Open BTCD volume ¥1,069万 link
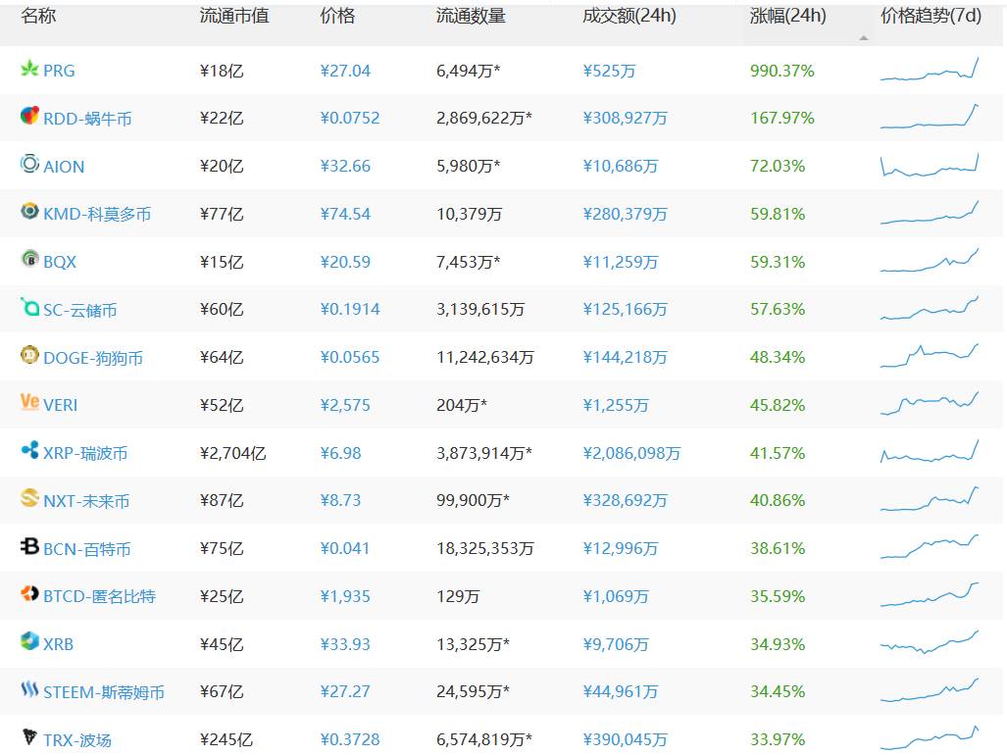Viewport: 1007px width, 756px height. click(616, 596)
